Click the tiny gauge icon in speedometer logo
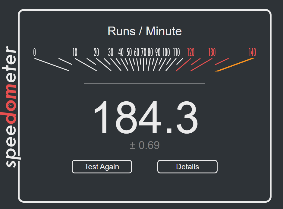The width and height of the screenshot is (283, 209). [x=11, y=105]
